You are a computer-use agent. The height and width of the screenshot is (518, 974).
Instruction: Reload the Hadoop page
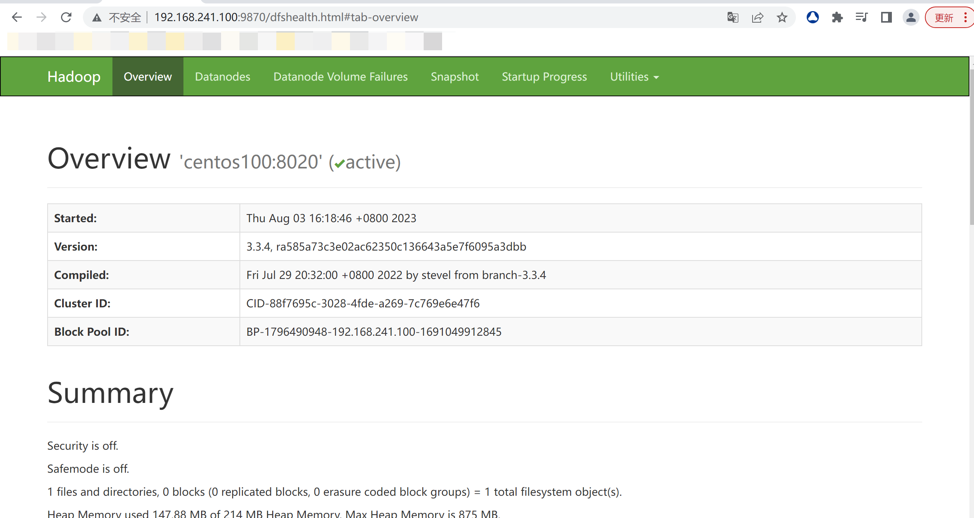coord(66,17)
